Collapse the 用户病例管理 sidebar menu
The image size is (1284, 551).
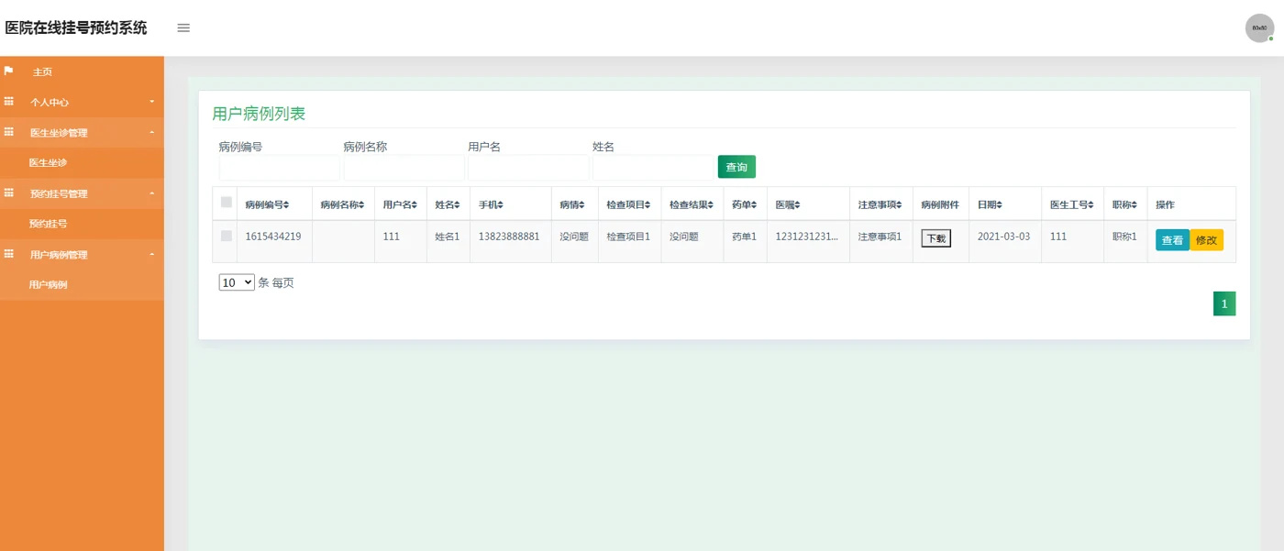pos(82,254)
